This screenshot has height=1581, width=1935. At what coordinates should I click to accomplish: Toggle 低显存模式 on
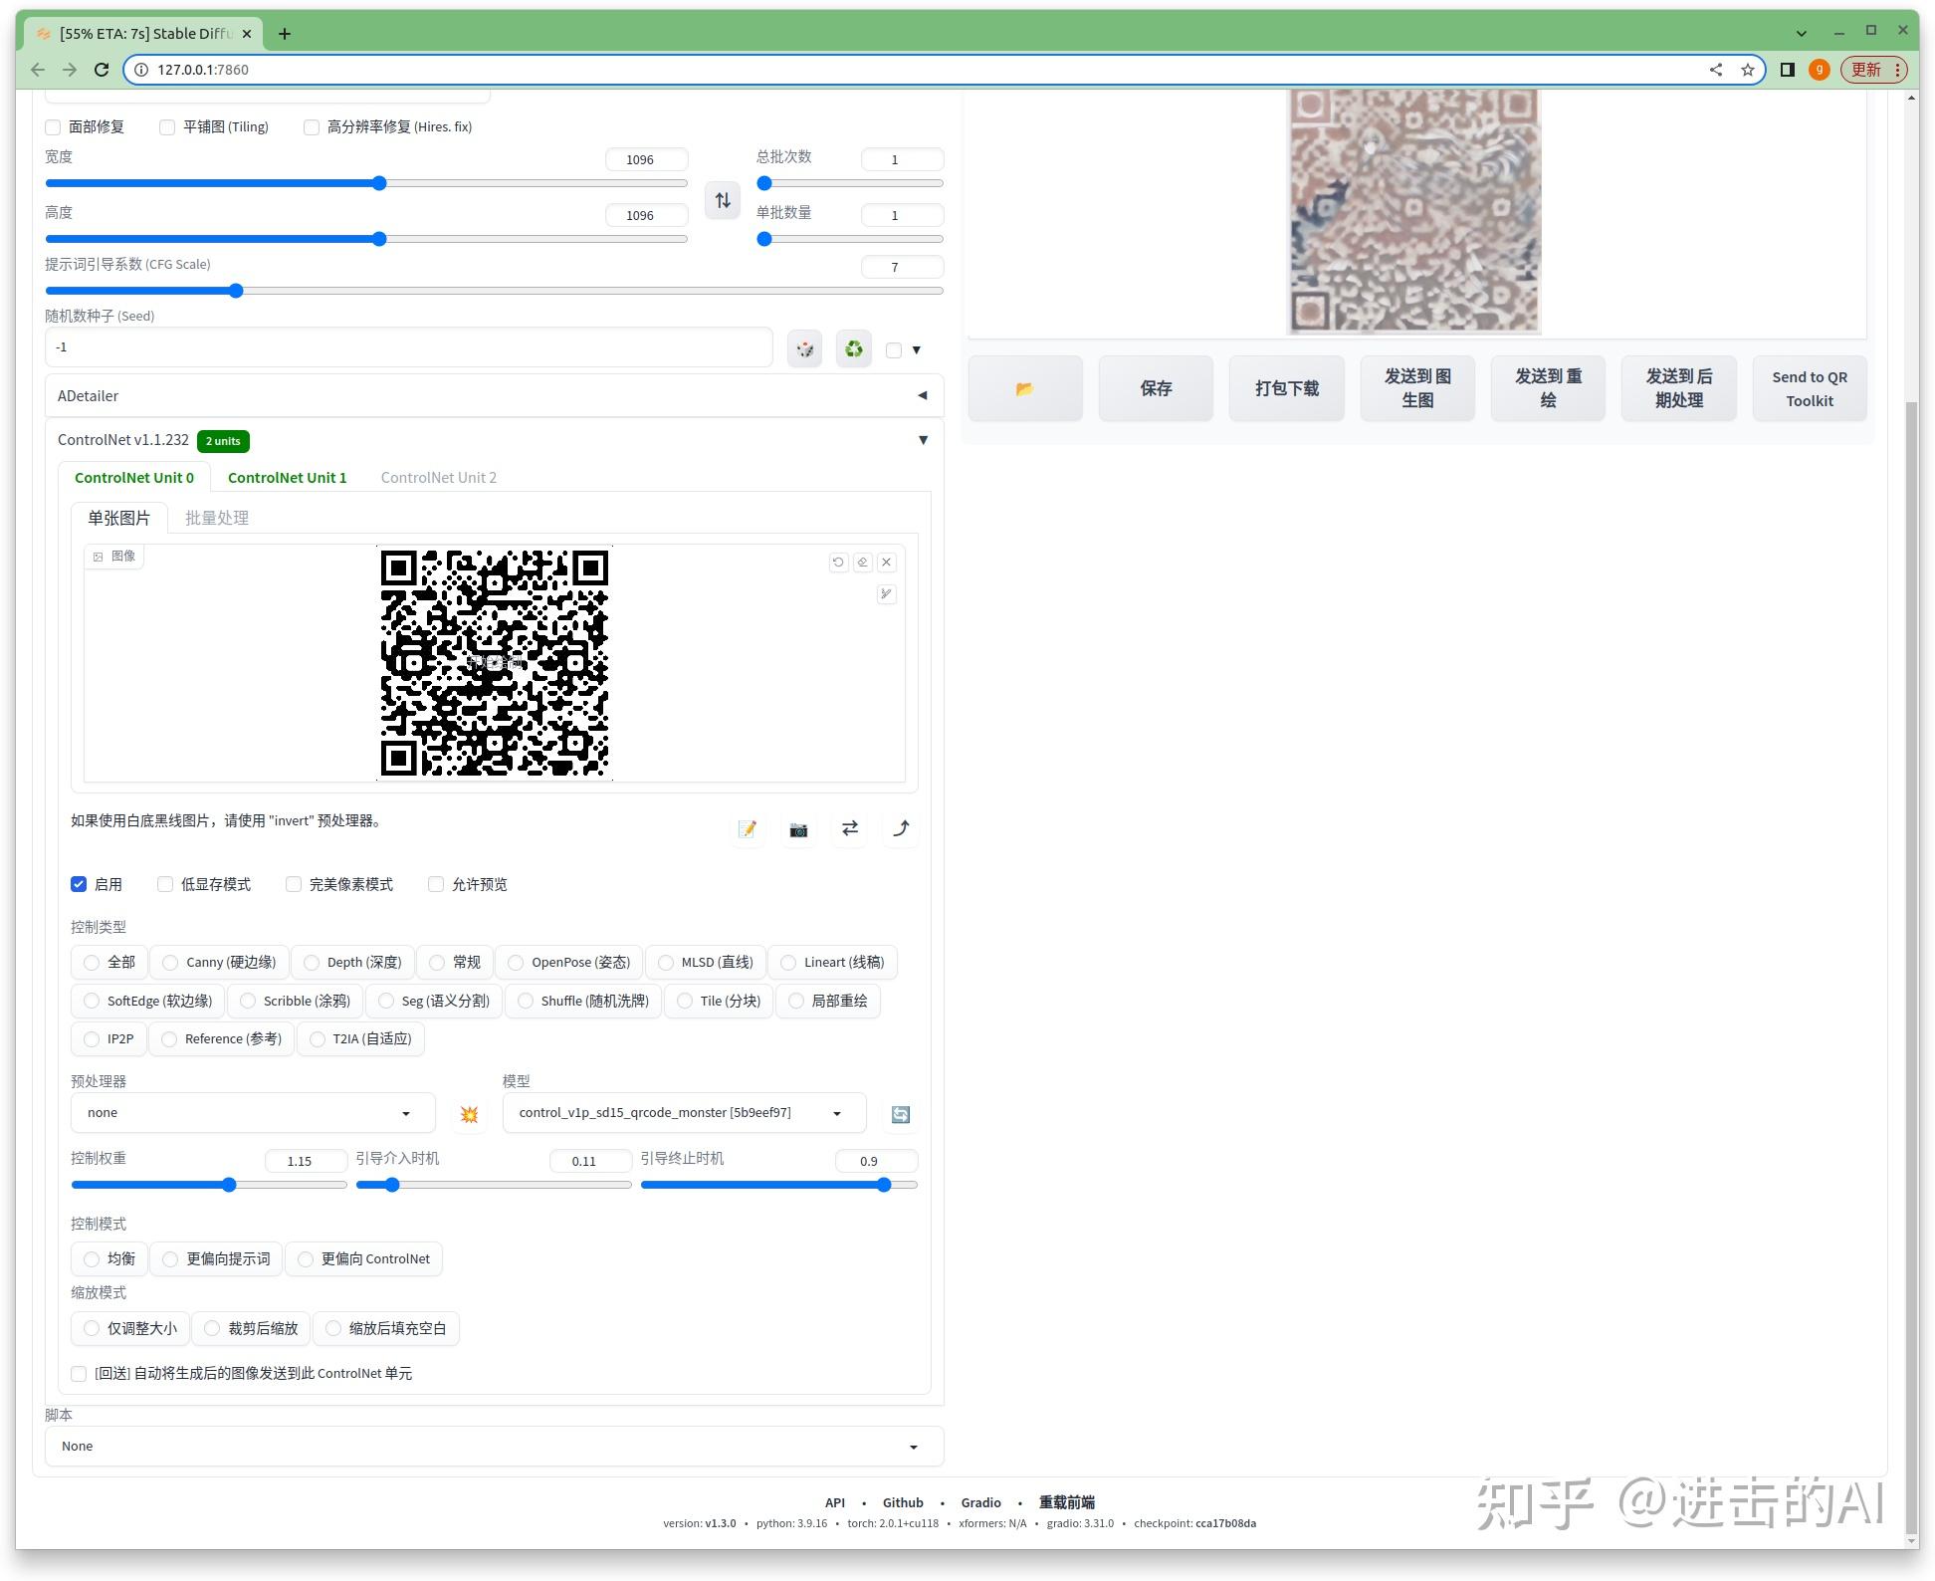[164, 884]
